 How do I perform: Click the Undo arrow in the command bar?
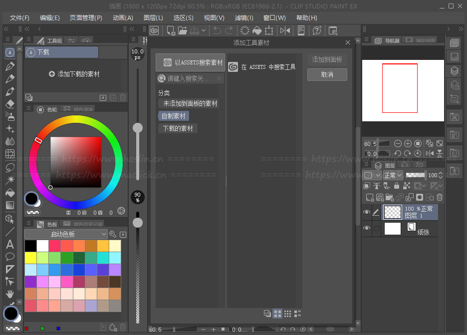(217, 30)
